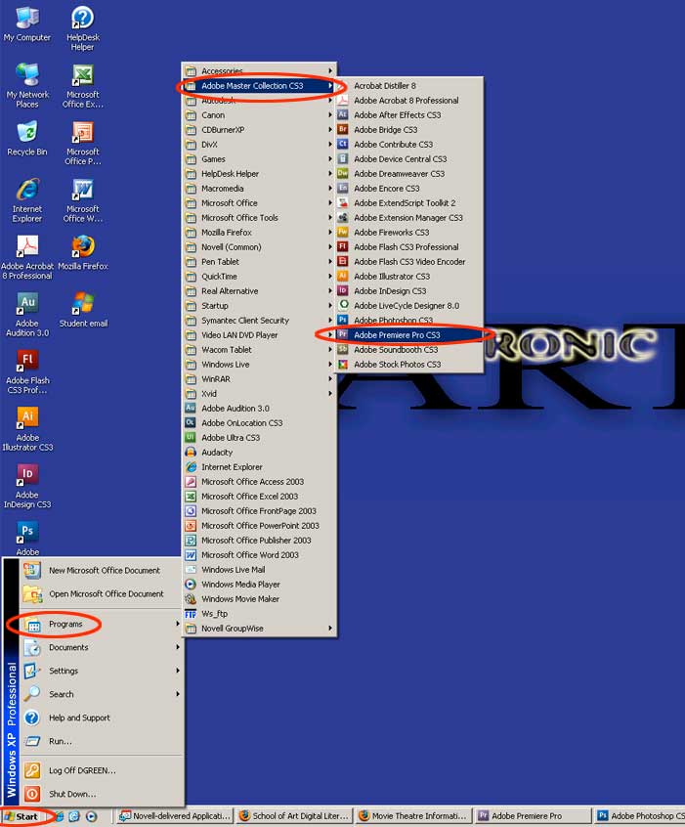Switch to Adobe Premiere Pro taskbar button
The image size is (685, 827).
[532, 816]
